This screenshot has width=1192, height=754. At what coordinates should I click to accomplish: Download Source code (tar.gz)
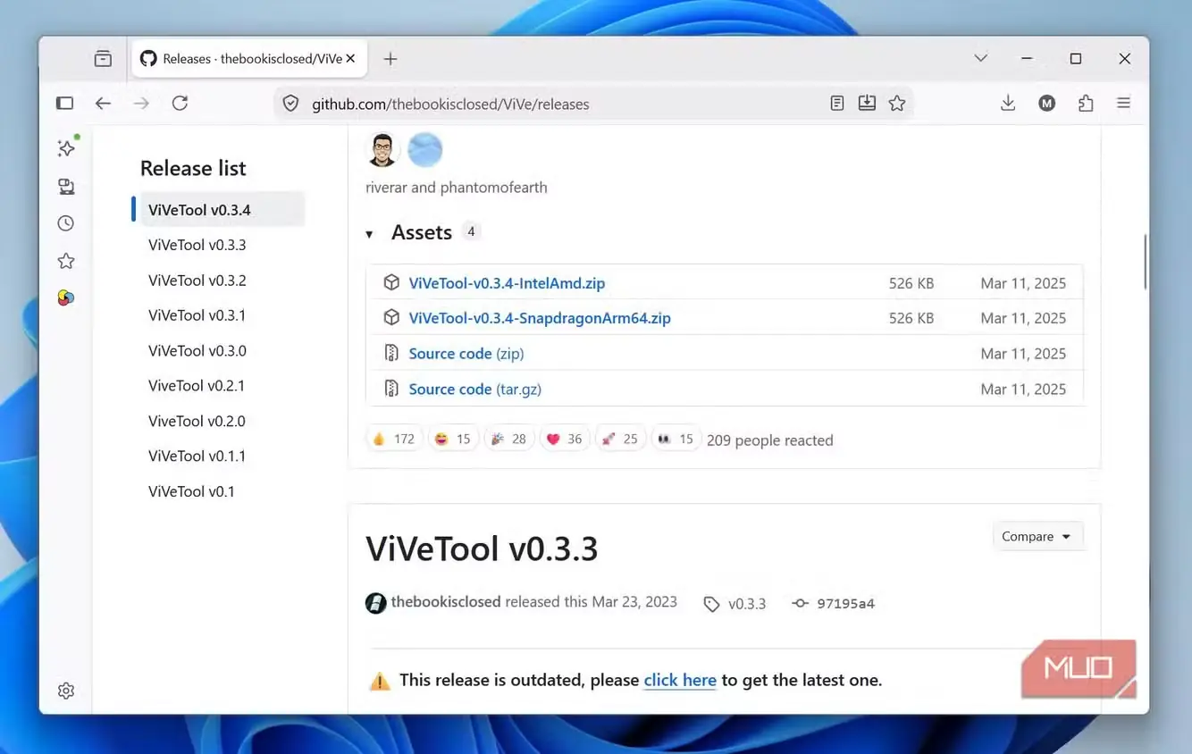click(x=475, y=390)
